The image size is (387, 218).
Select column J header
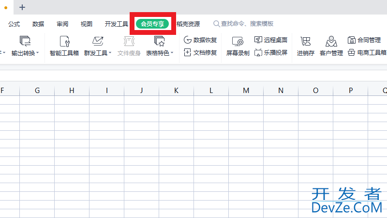[141, 91]
